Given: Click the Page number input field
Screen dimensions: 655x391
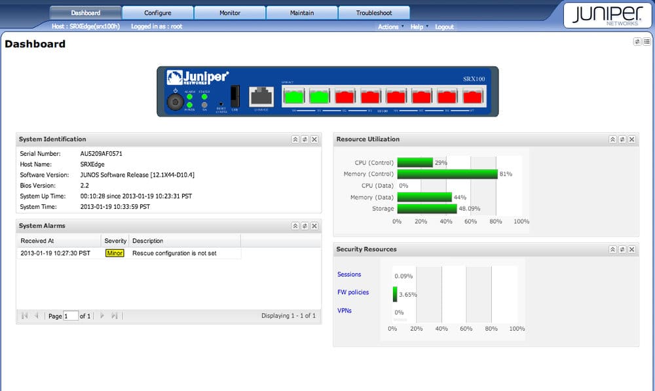Looking at the screenshot, I should [x=71, y=316].
